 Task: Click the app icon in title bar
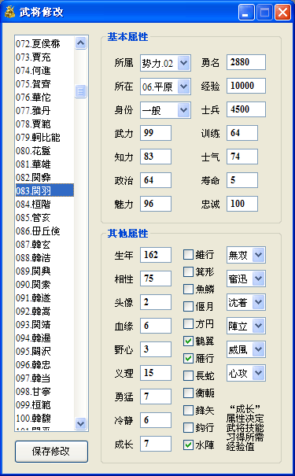(x=9, y=13)
